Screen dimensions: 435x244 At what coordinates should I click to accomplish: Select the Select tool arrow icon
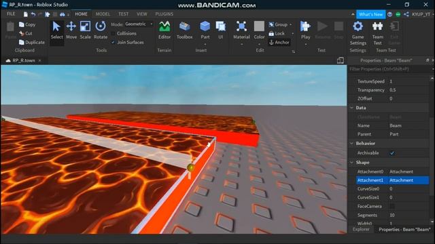click(x=56, y=27)
